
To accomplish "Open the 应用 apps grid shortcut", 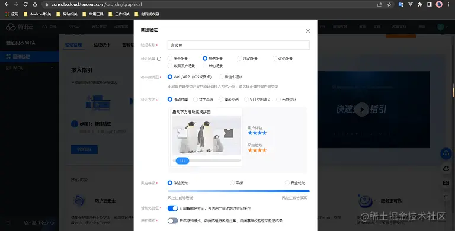I will (x=11, y=14).
